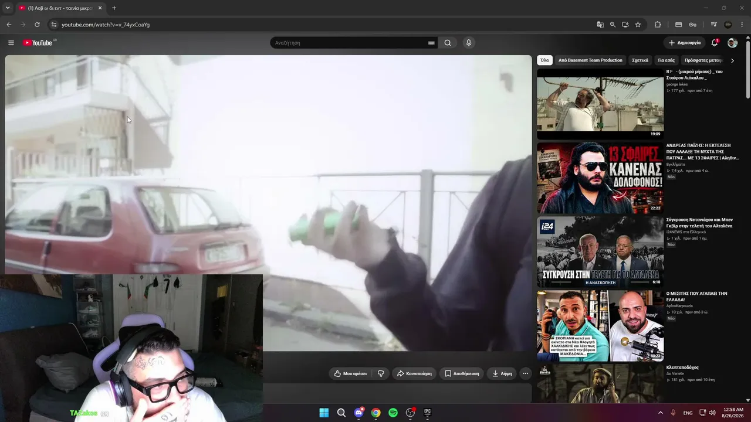Click the system tray microphone icon

[673, 413]
